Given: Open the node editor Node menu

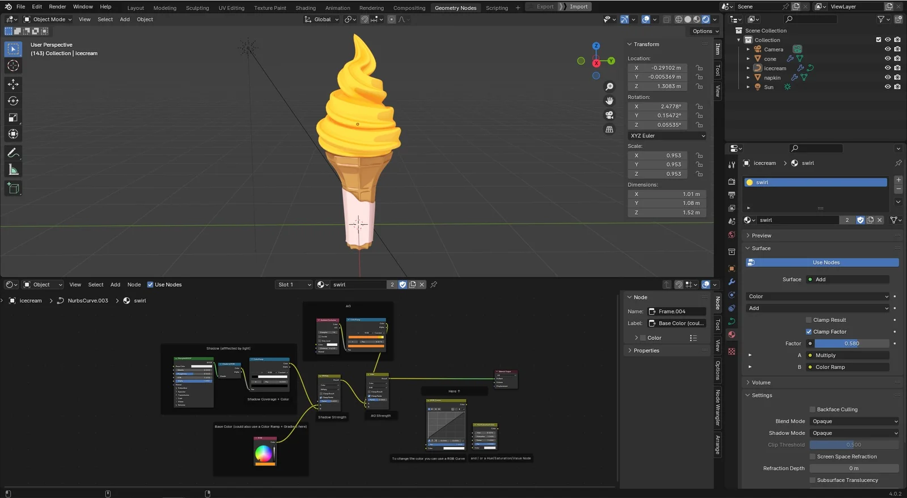Looking at the screenshot, I should 134,285.
